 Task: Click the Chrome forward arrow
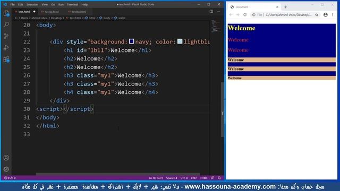238,15
